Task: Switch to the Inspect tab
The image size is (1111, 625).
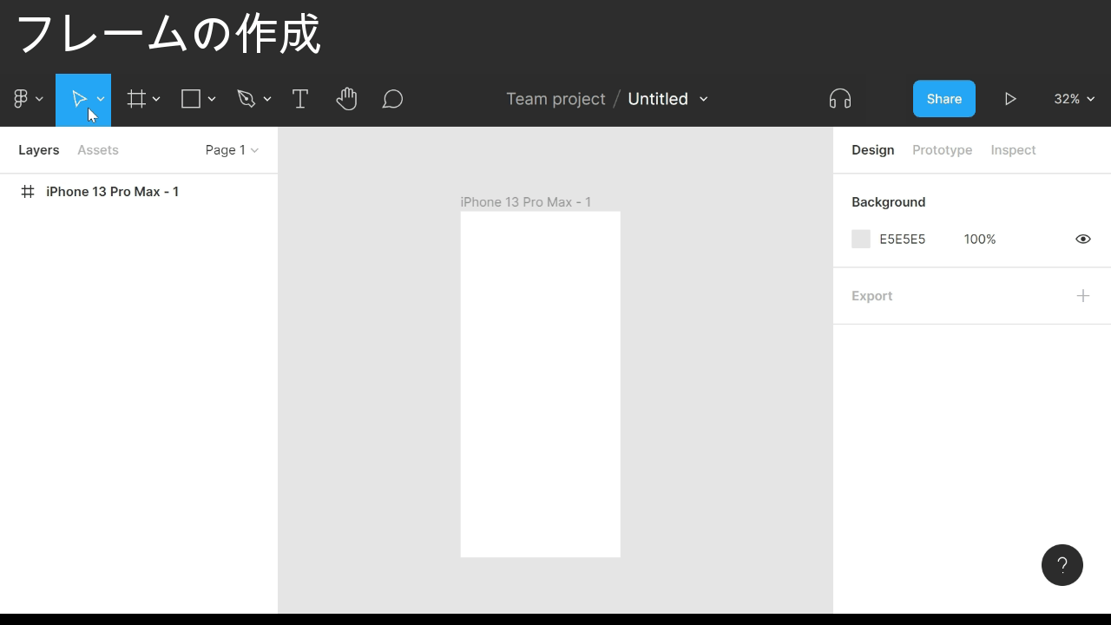Action: point(1014,150)
